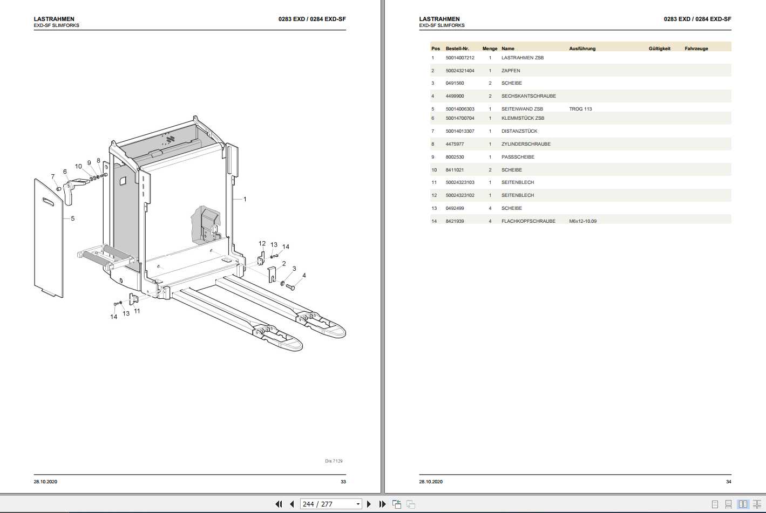Click the page number field showing 244 / 277

[327, 504]
